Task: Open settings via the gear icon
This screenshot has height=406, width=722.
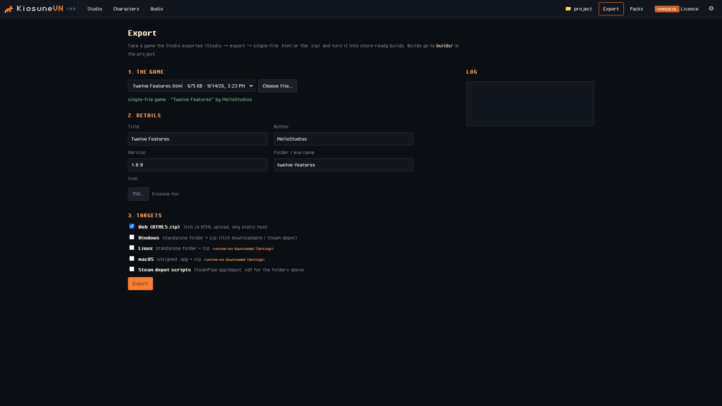Action: pos(711,9)
